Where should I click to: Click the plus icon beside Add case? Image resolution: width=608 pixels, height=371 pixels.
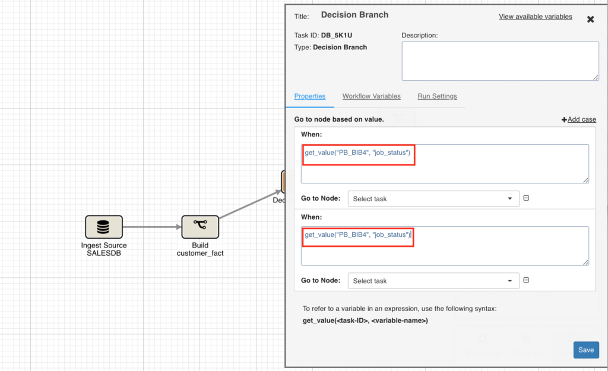[563, 119]
